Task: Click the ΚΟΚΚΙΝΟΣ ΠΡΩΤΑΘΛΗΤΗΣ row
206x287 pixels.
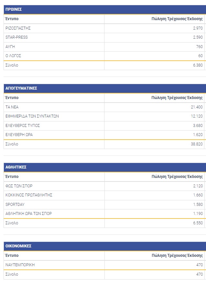Action: tap(29, 195)
